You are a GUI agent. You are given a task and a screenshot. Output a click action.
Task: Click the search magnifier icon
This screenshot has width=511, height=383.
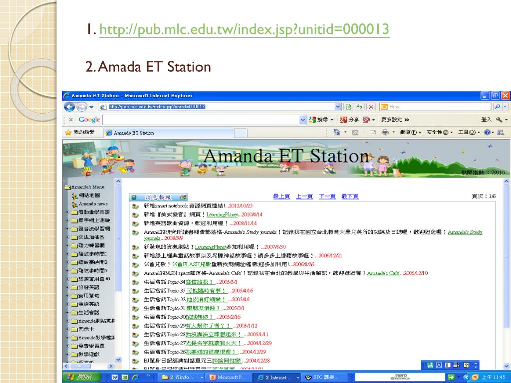tap(498, 107)
